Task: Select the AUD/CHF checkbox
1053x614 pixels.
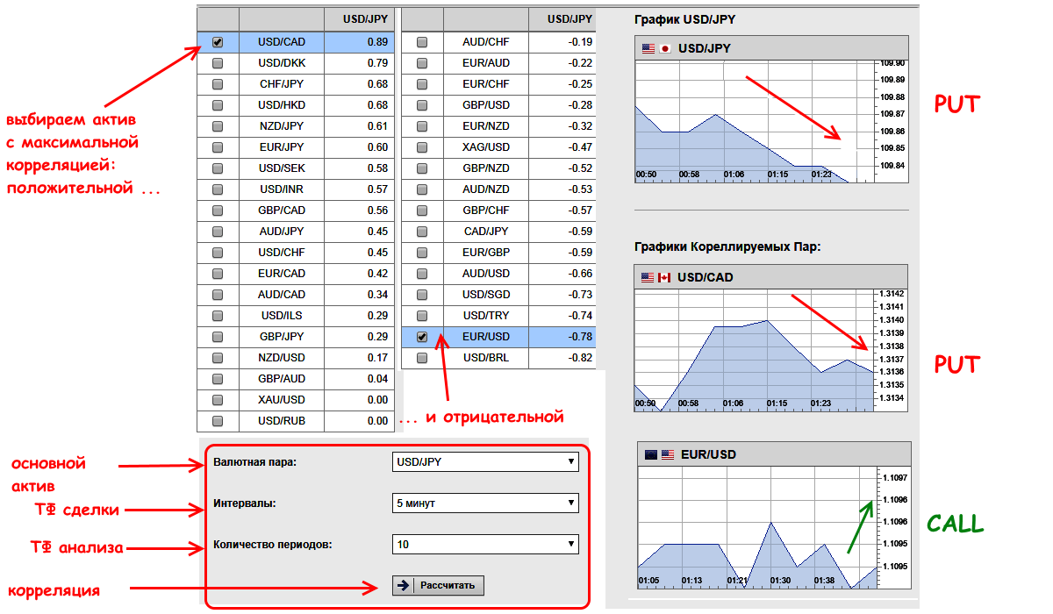Action: coord(422,42)
